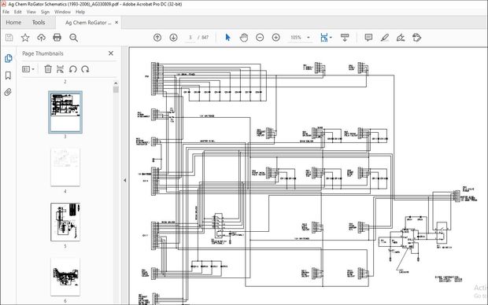Toggle the Page Thumbnails panel icon
Viewport: 488px width, 305px height.
[x=8, y=58]
